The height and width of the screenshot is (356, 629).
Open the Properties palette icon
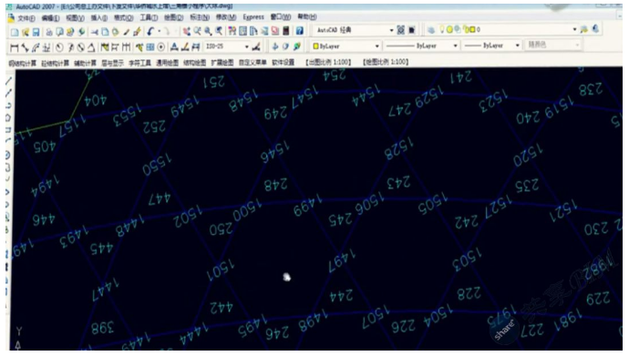coord(232,31)
